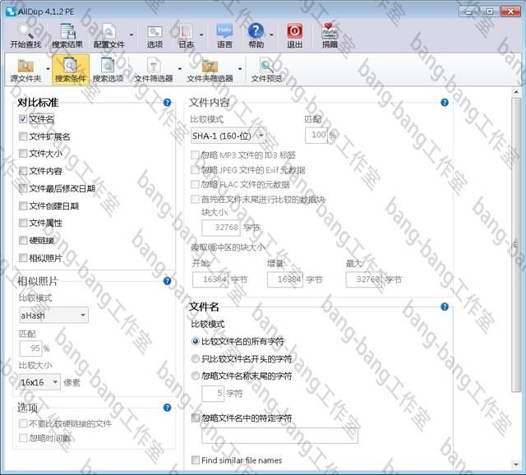Click the 块大小 32768 input field
The width and height of the screenshot is (526, 475).
(x=221, y=228)
